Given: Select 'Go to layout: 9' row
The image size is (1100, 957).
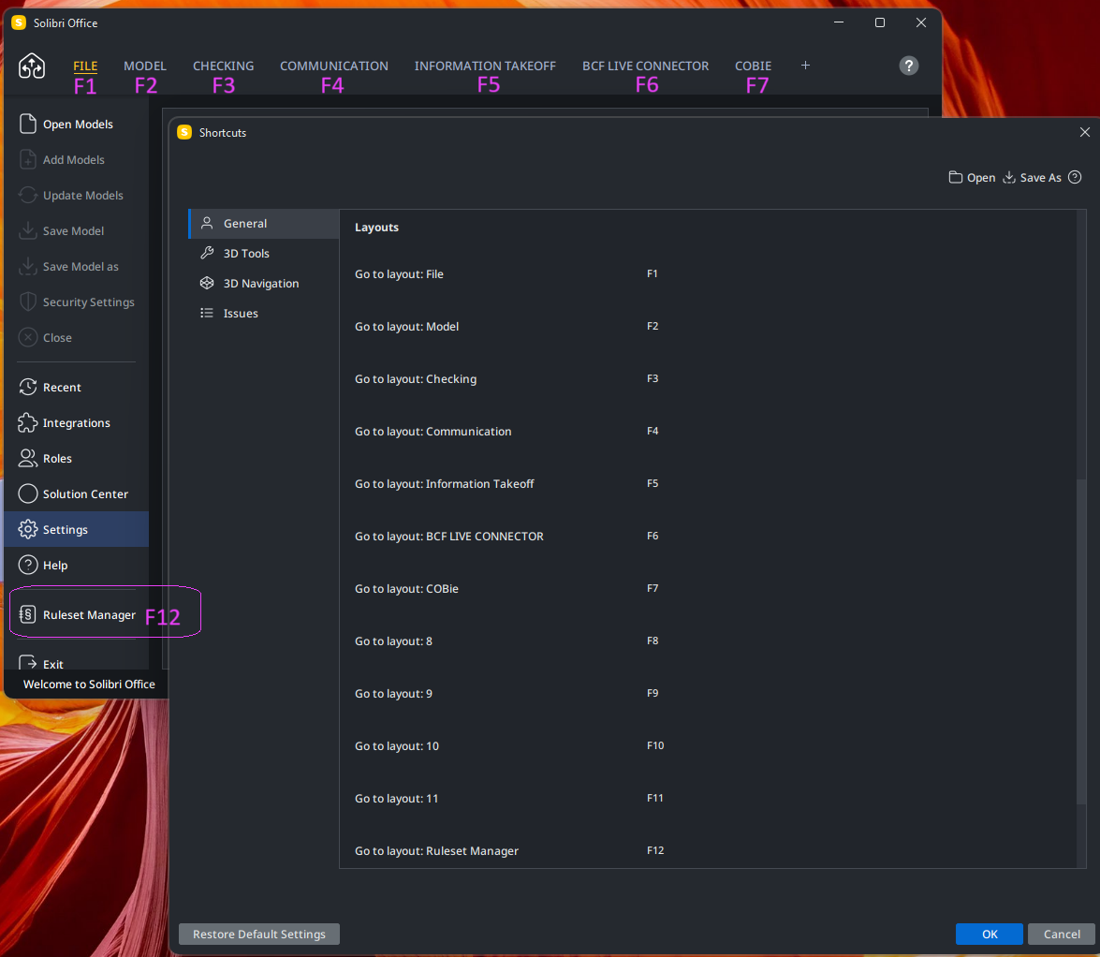Looking at the screenshot, I should (708, 693).
